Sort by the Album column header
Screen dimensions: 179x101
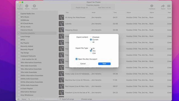pos(129,12)
